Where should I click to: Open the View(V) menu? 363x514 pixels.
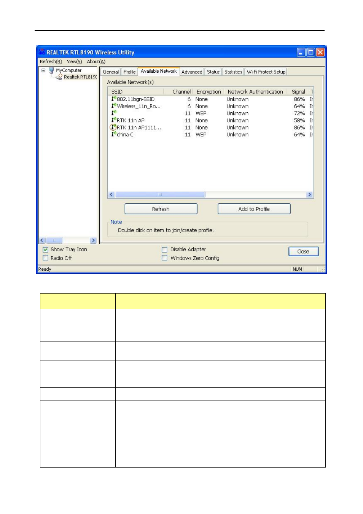(75, 62)
